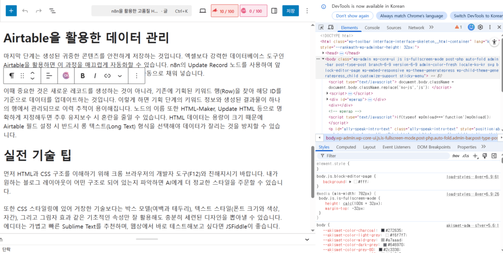Toggle the editor settings sidebar panel

click(x=274, y=11)
